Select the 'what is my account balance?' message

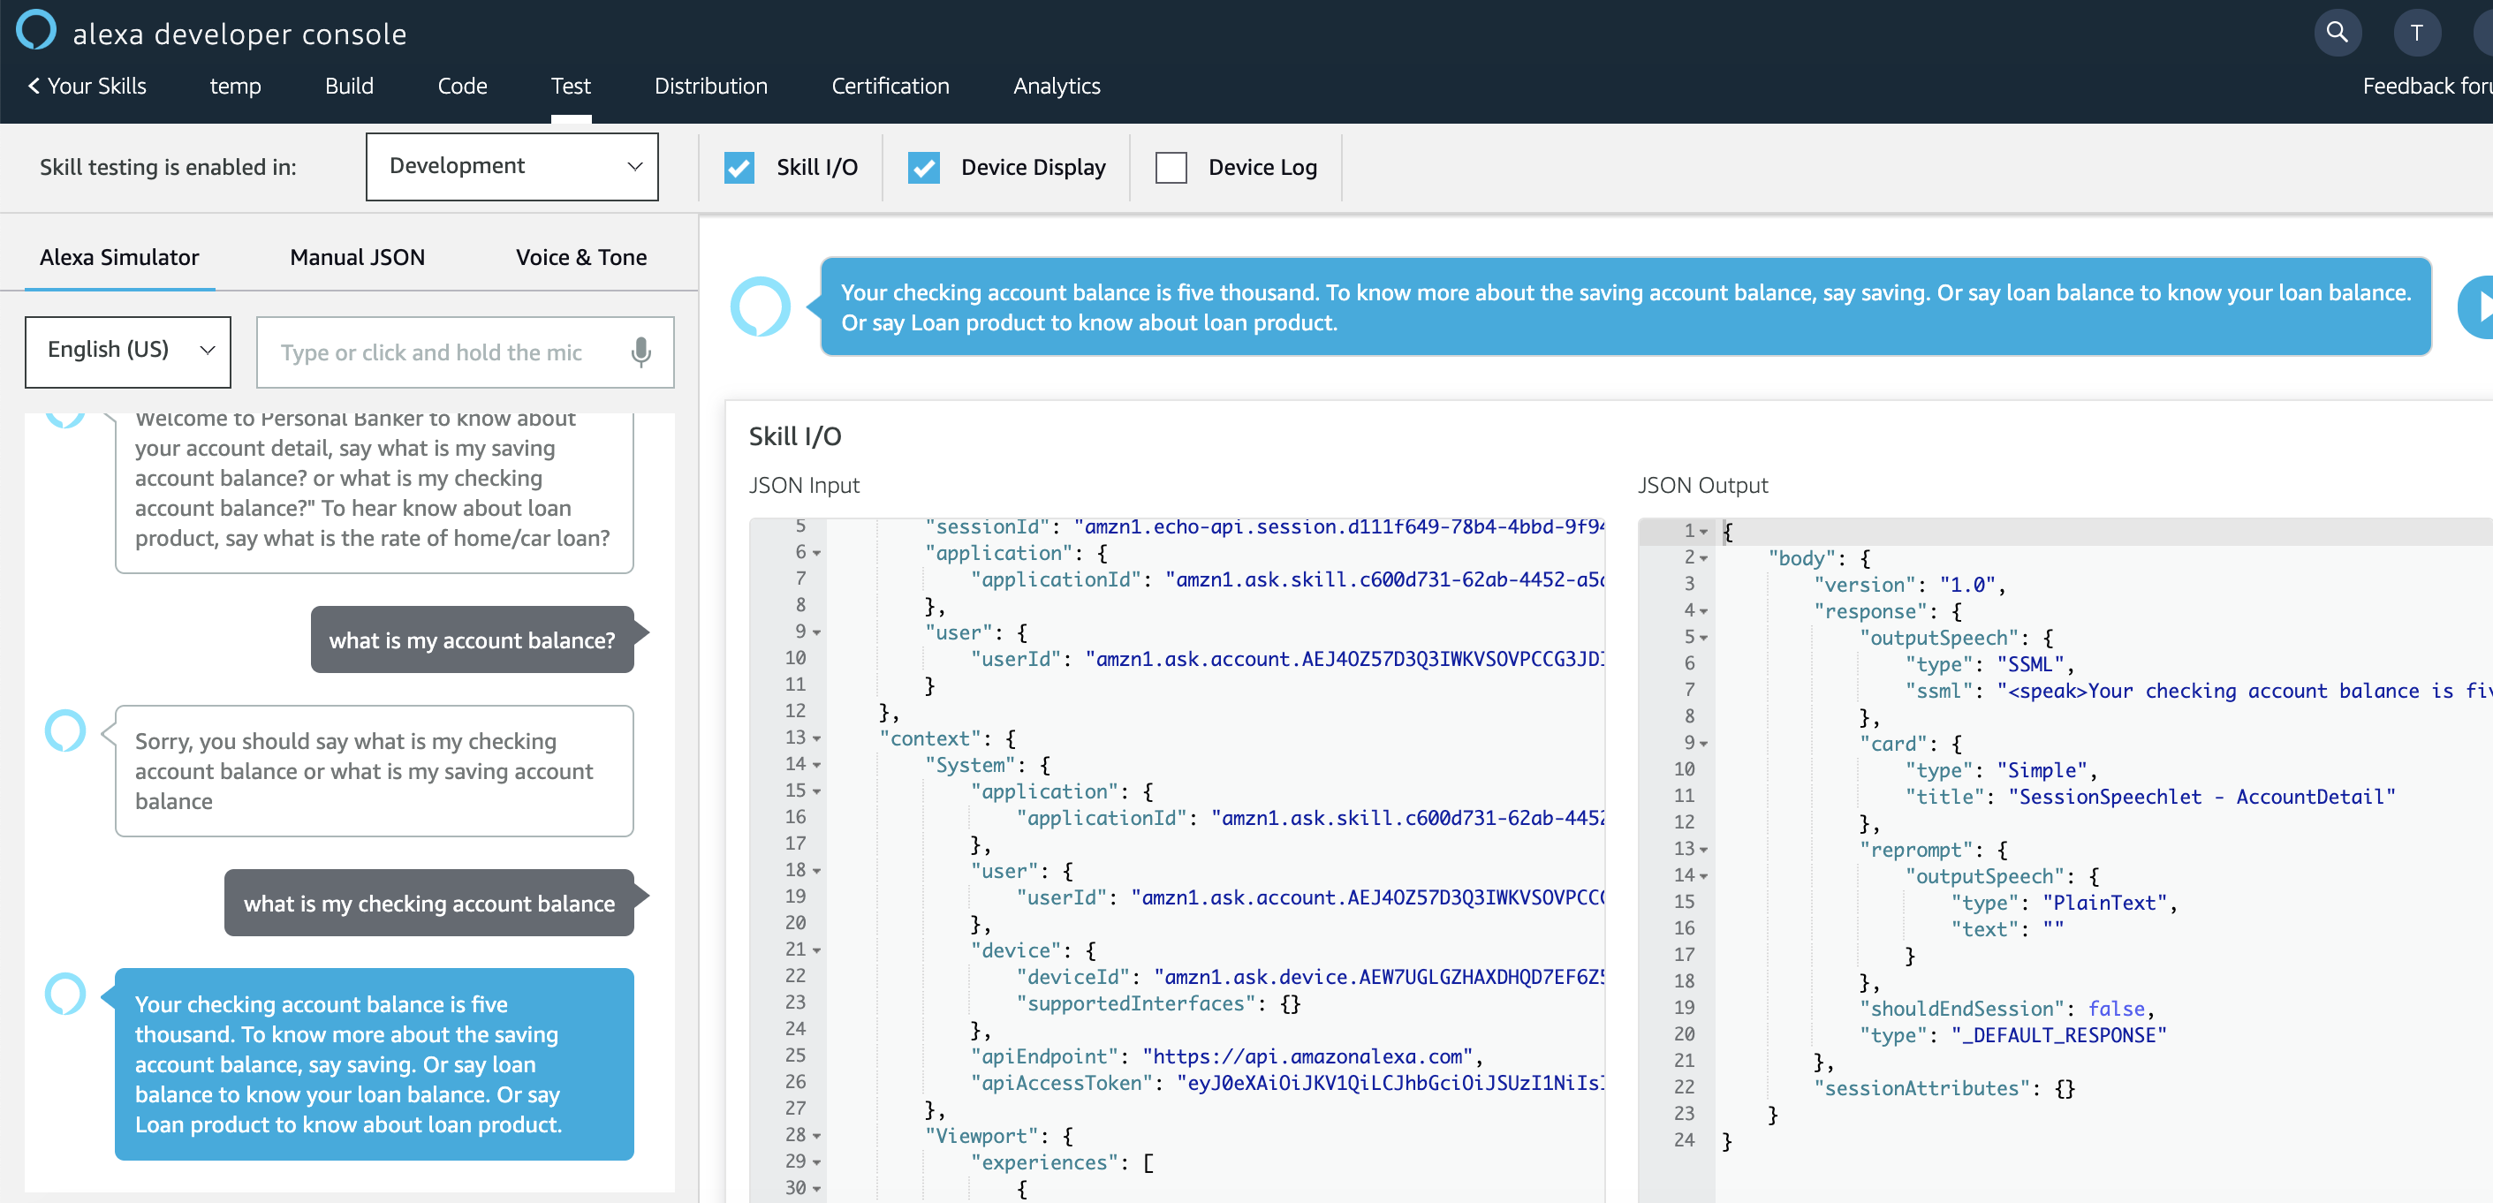(473, 639)
